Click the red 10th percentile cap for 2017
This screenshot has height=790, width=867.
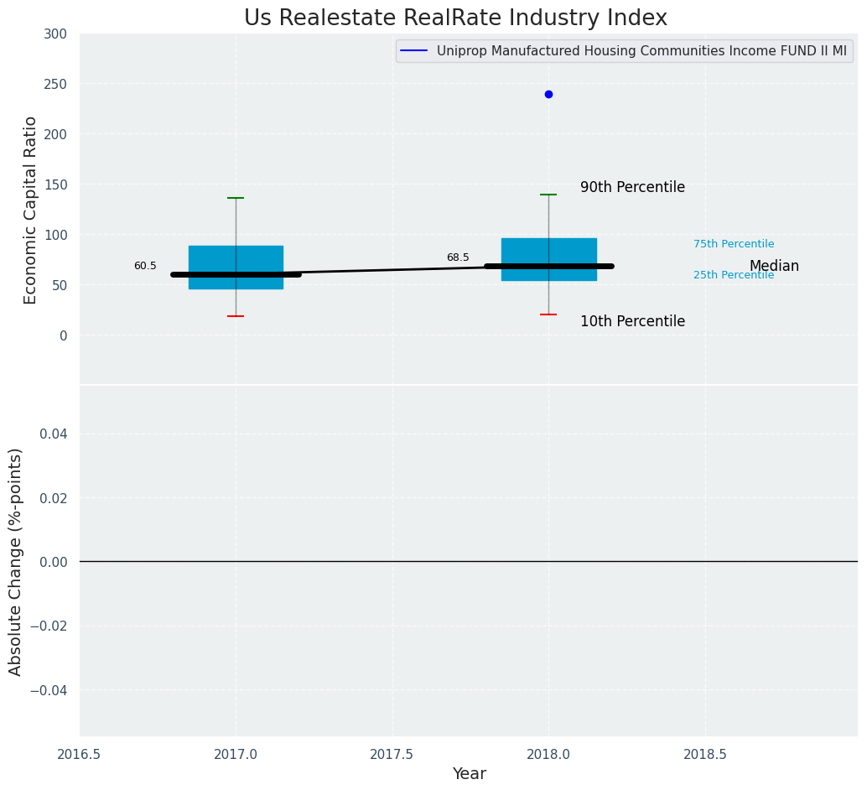pos(236,316)
